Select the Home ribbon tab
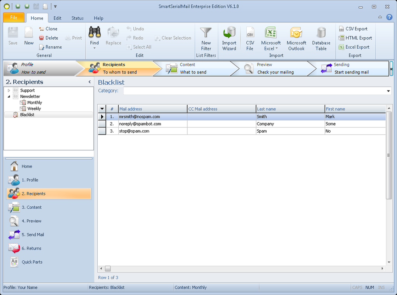The width and height of the screenshot is (397, 295). 37,18
